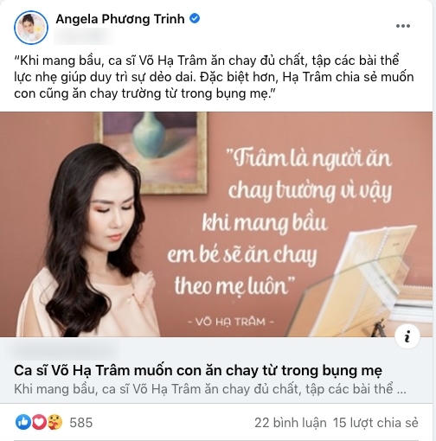Click the blurred source domain above headline

click(63, 349)
